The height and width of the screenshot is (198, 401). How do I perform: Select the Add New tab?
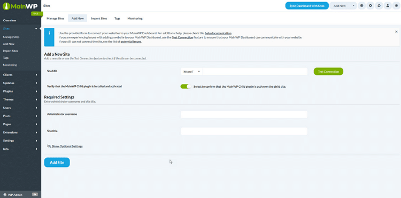click(x=78, y=18)
